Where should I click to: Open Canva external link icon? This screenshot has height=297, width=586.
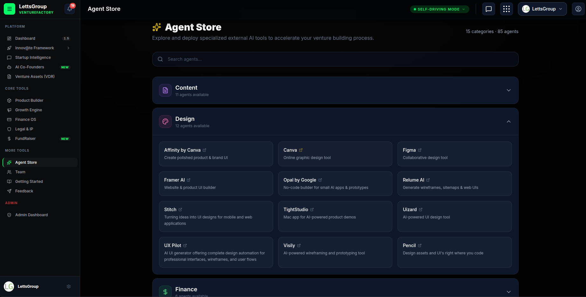301,150
